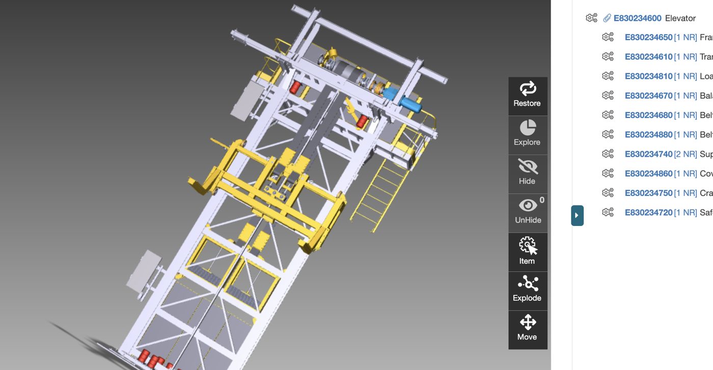
Task: Select part E830234680 in the tree
Action: tap(649, 115)
